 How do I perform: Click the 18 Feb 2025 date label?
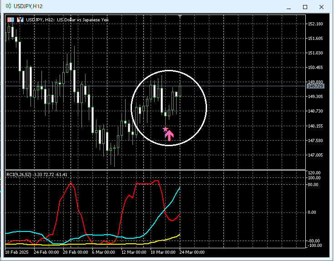pos(17,252)
